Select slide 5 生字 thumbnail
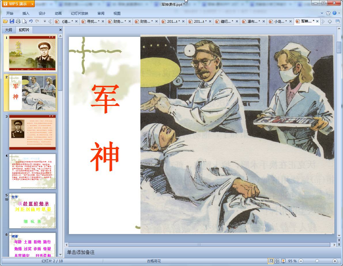Viewport: 343px width, 266px height. tap(32, 211)
